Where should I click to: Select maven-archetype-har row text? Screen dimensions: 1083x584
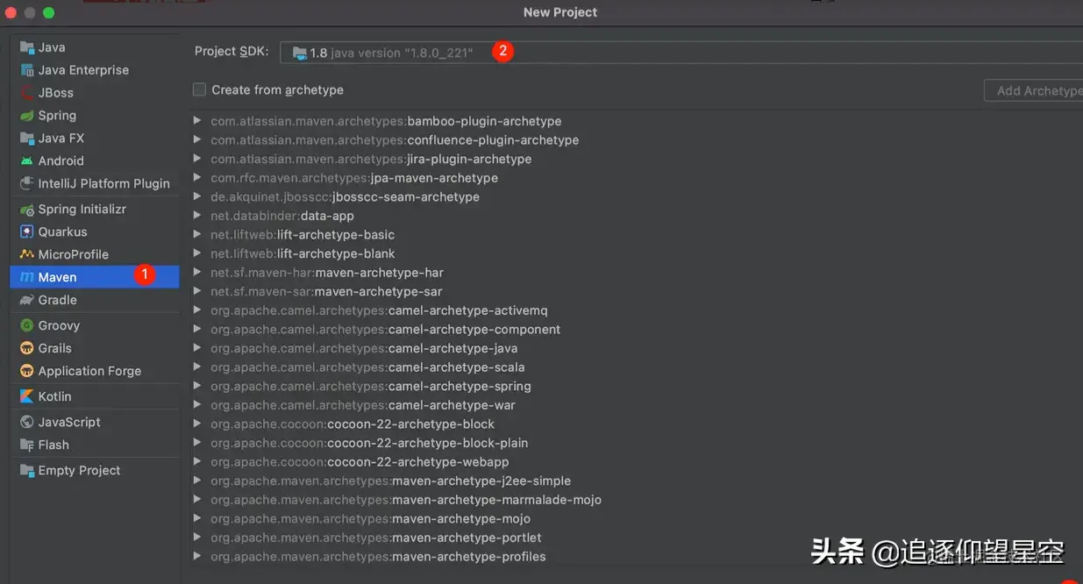(327, 273)
